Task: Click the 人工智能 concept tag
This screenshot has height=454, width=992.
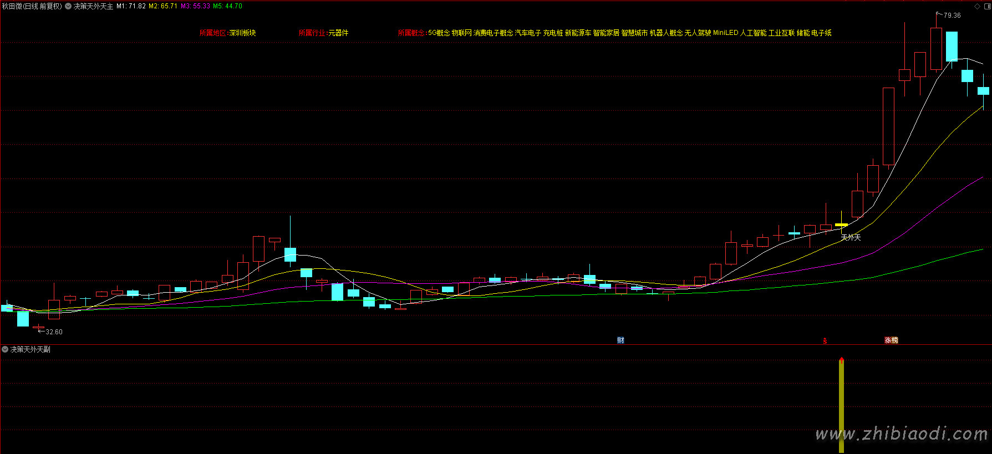Action: point(753,33)
